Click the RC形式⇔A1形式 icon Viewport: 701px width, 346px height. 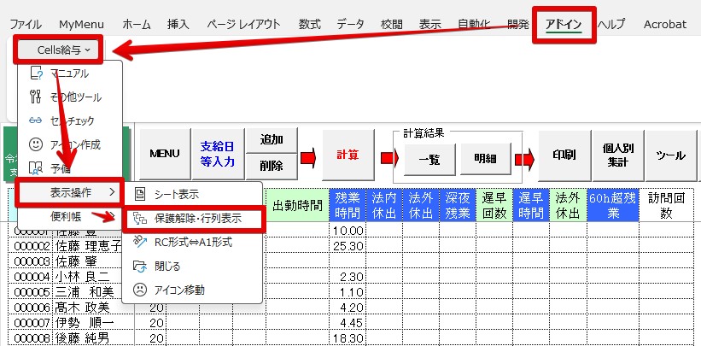tap(141, 242)
